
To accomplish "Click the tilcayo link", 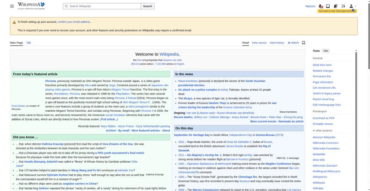I will 188,98.
